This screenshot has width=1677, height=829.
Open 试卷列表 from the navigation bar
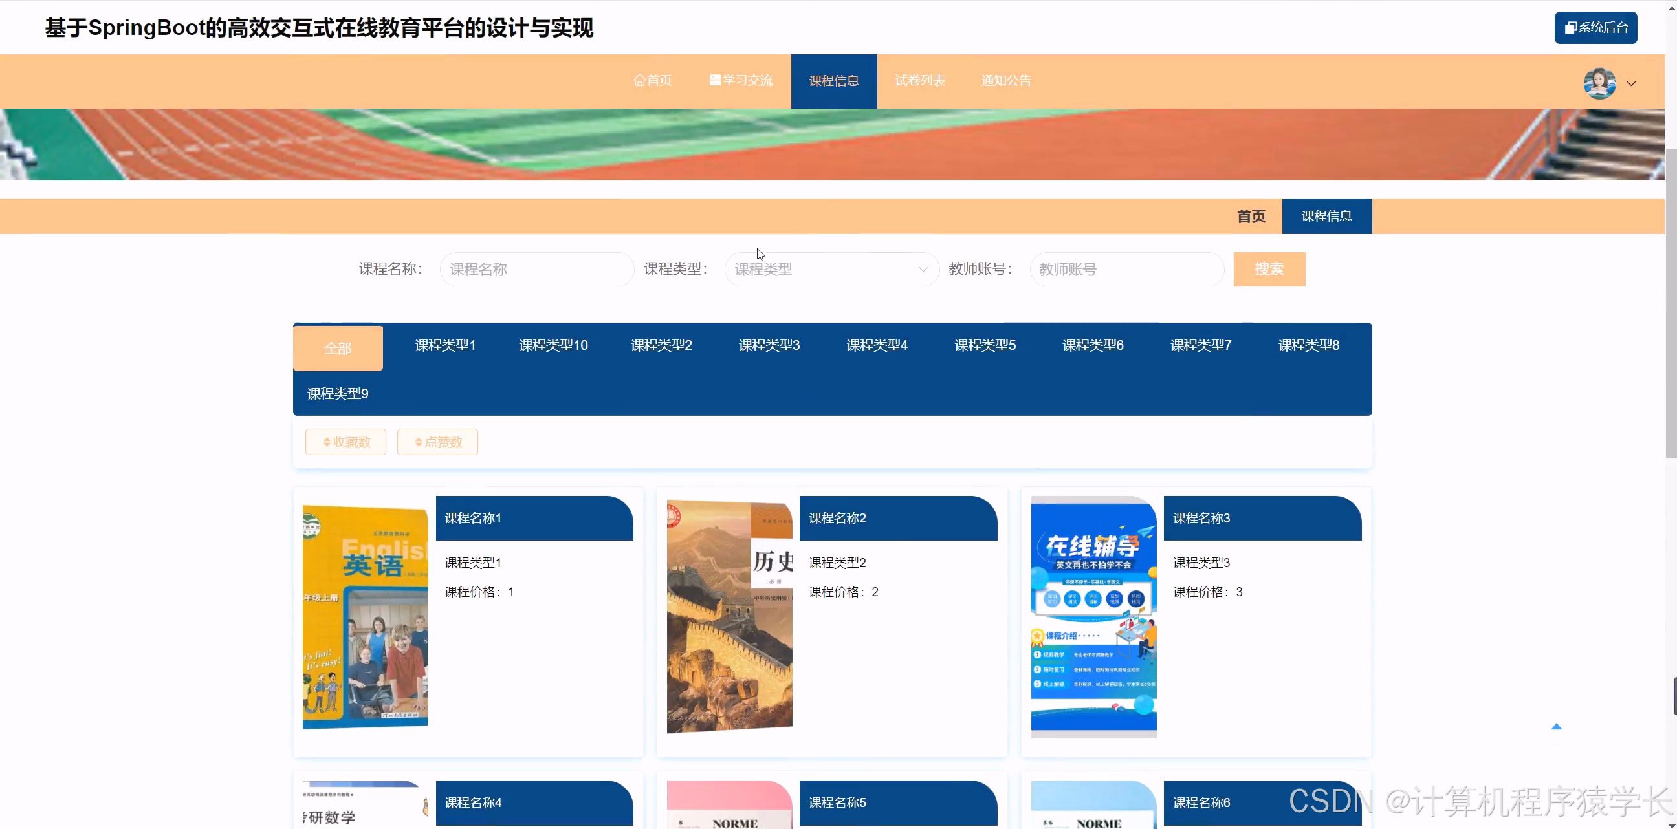[920, 80]
